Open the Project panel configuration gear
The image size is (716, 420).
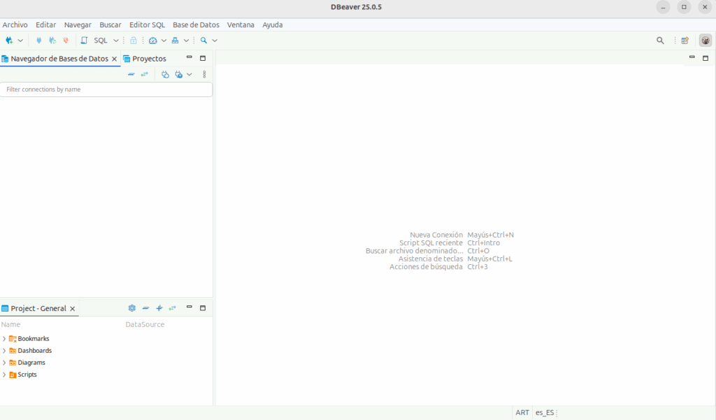[131, 308]
